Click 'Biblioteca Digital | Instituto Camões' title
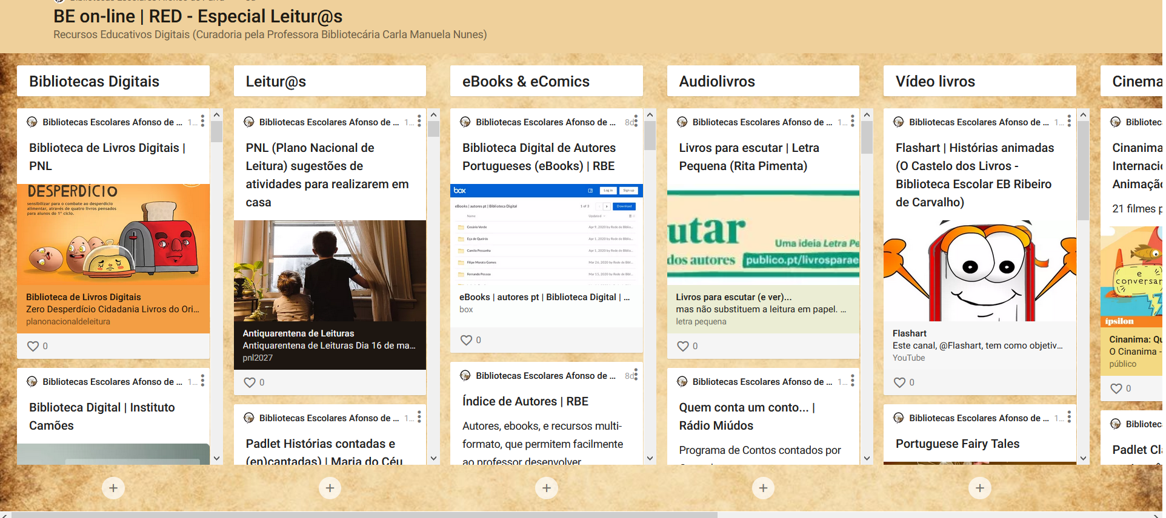This screenshot has height=518, width=1166. click(102, 416)
